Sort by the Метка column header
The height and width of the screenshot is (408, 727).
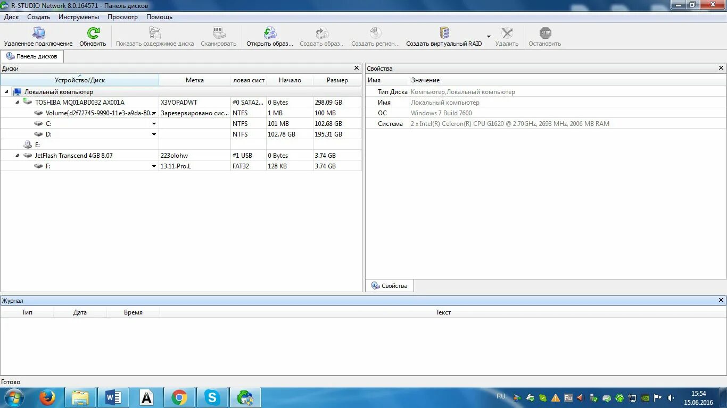(195, 80)
